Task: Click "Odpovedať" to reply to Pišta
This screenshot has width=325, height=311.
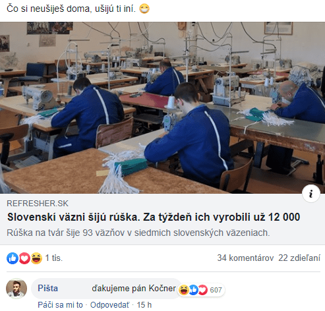Action: coord(110,305)
